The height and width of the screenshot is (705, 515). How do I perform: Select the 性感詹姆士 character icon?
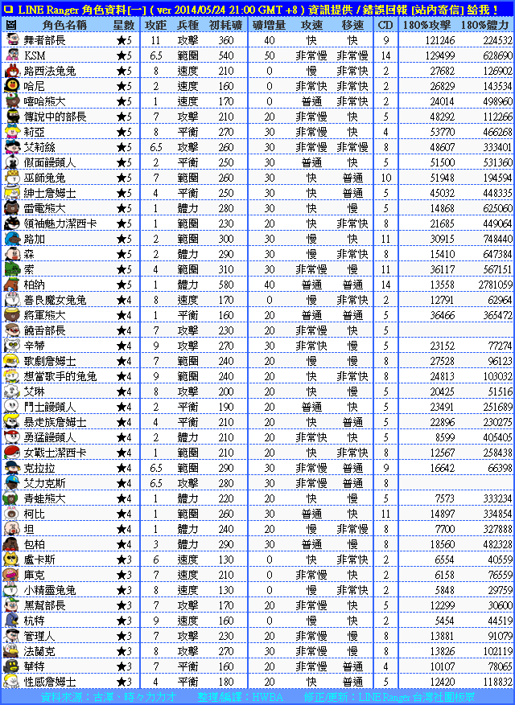click(x=11, y=682)
